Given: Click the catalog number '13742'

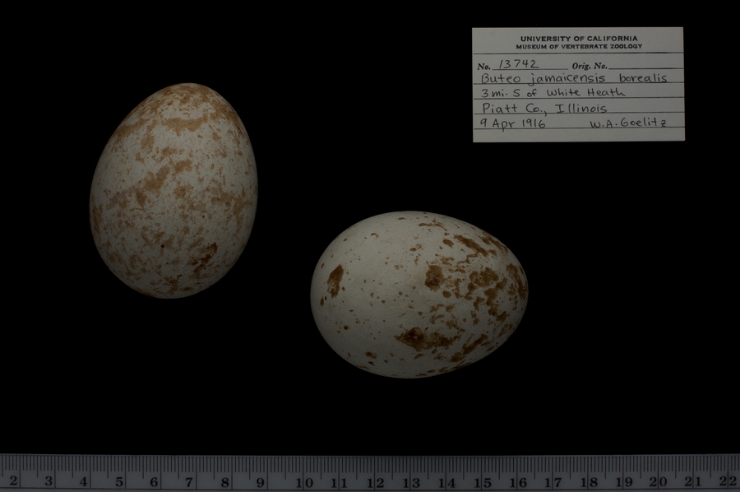Looking at the screenshot, I should (x=518, y=64).
